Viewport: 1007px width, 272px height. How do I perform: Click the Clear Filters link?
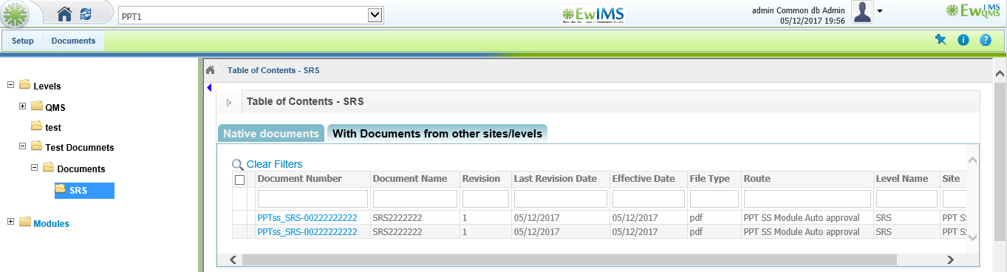tap(274, 164)
